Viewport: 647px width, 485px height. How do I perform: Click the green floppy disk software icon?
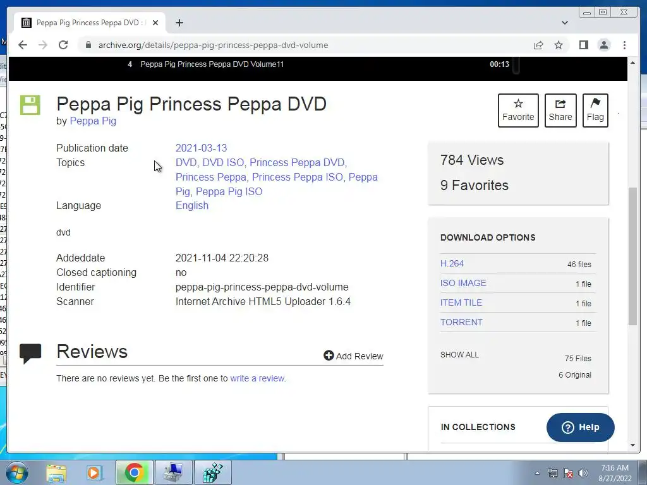point(30,105)
